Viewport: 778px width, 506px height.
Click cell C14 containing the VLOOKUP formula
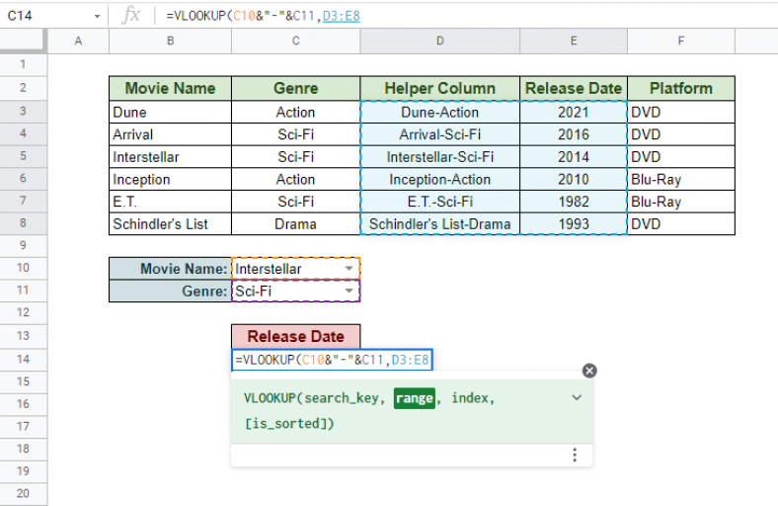332,360
